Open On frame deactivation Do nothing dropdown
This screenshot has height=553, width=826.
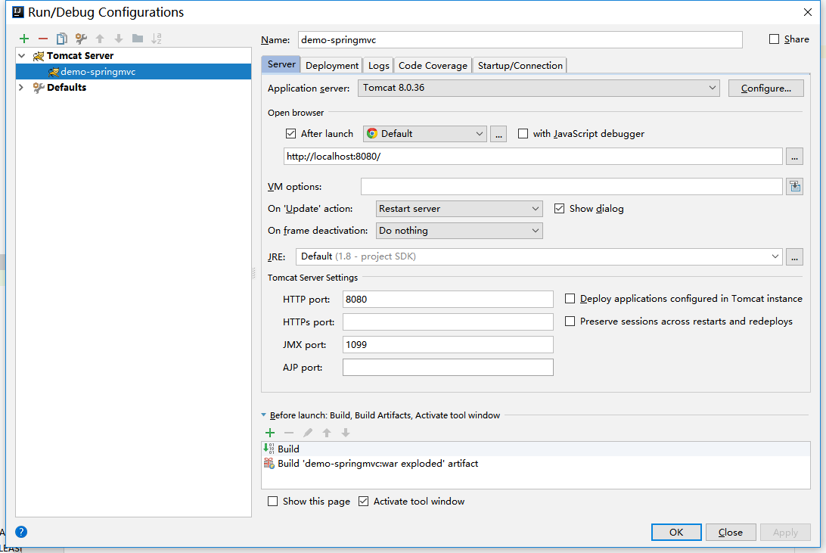point(459,231)
